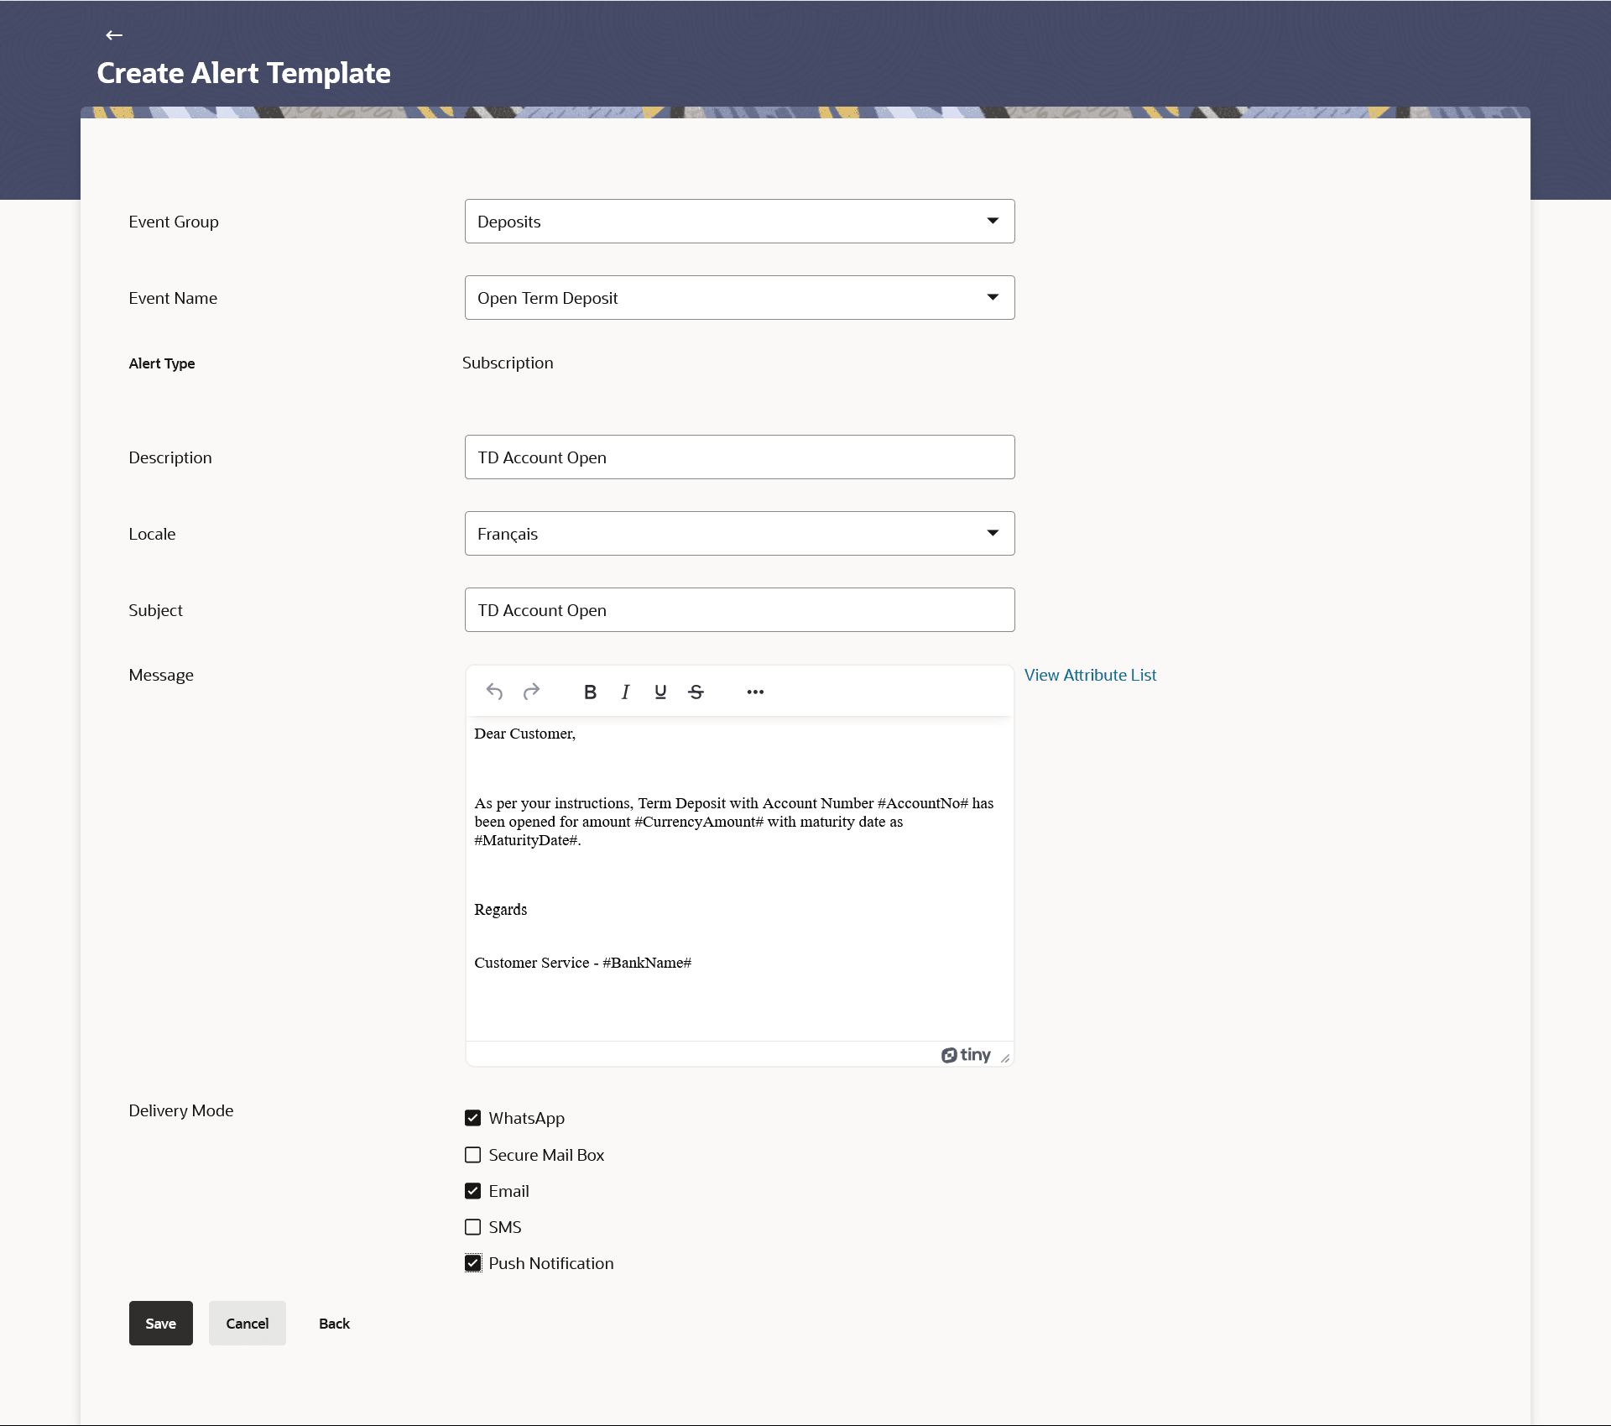Open the Event Group dropdown
This screenshot has width=1611, height=1426.
click(x=739, y=222)
